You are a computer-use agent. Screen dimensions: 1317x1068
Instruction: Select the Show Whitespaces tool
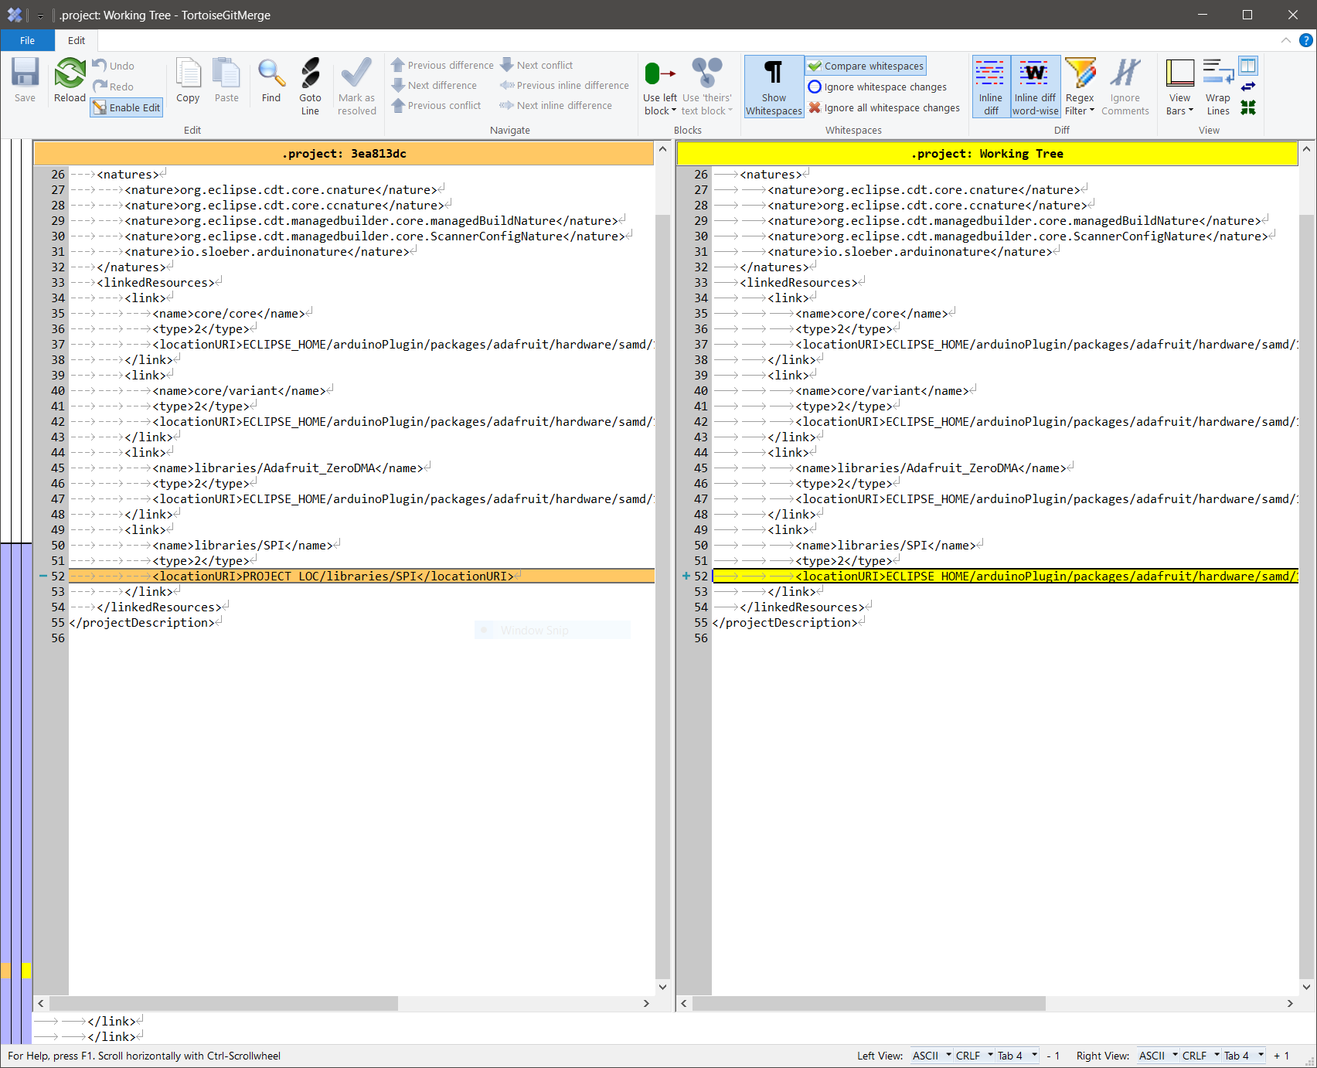tap(773, 86)
